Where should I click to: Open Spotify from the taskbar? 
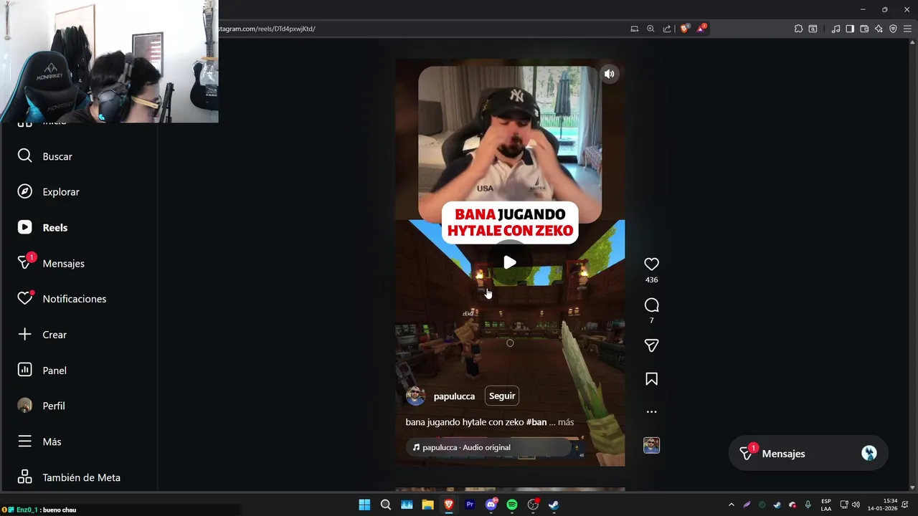click(x=512, y=505)
